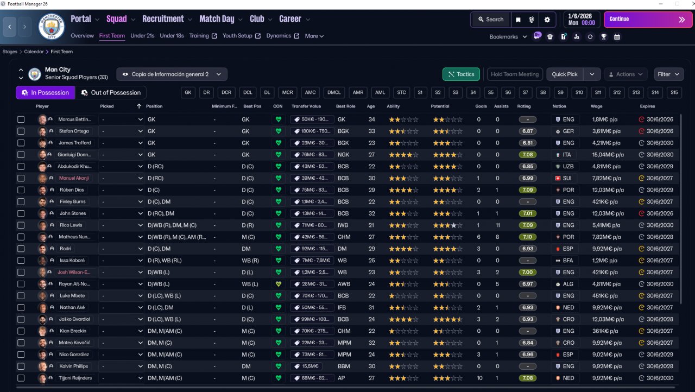Click the Manchester City club badge

pyautogui.click(x=52, y=26)
